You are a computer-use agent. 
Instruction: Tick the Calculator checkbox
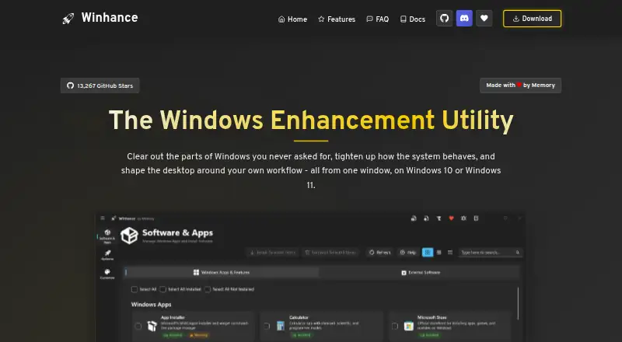click(267, 326)
